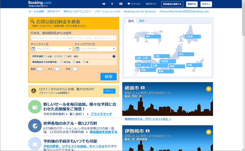Expand the 九州 region dropdown

click(x=143, y=64)
